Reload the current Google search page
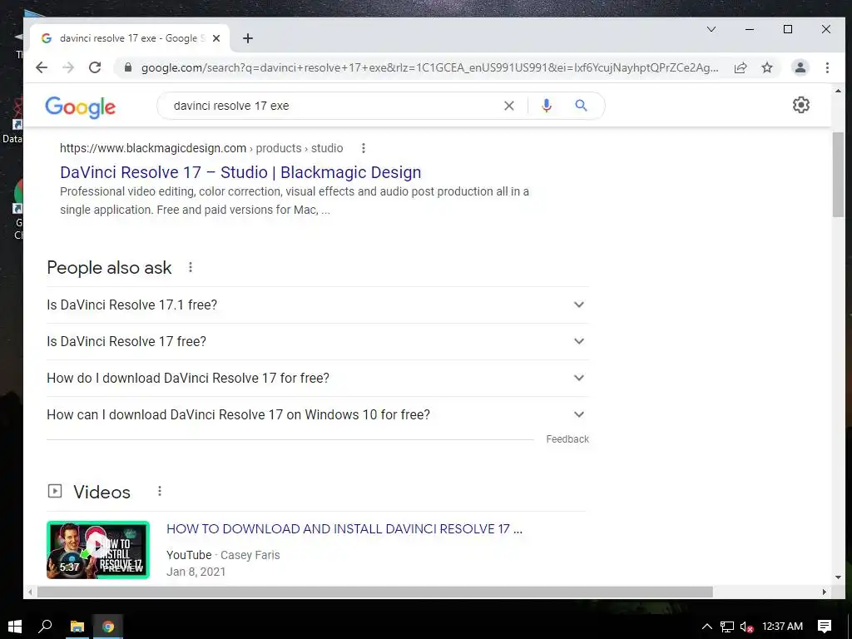Viewport: 852px width, 639px height. (x=95, y=67)
